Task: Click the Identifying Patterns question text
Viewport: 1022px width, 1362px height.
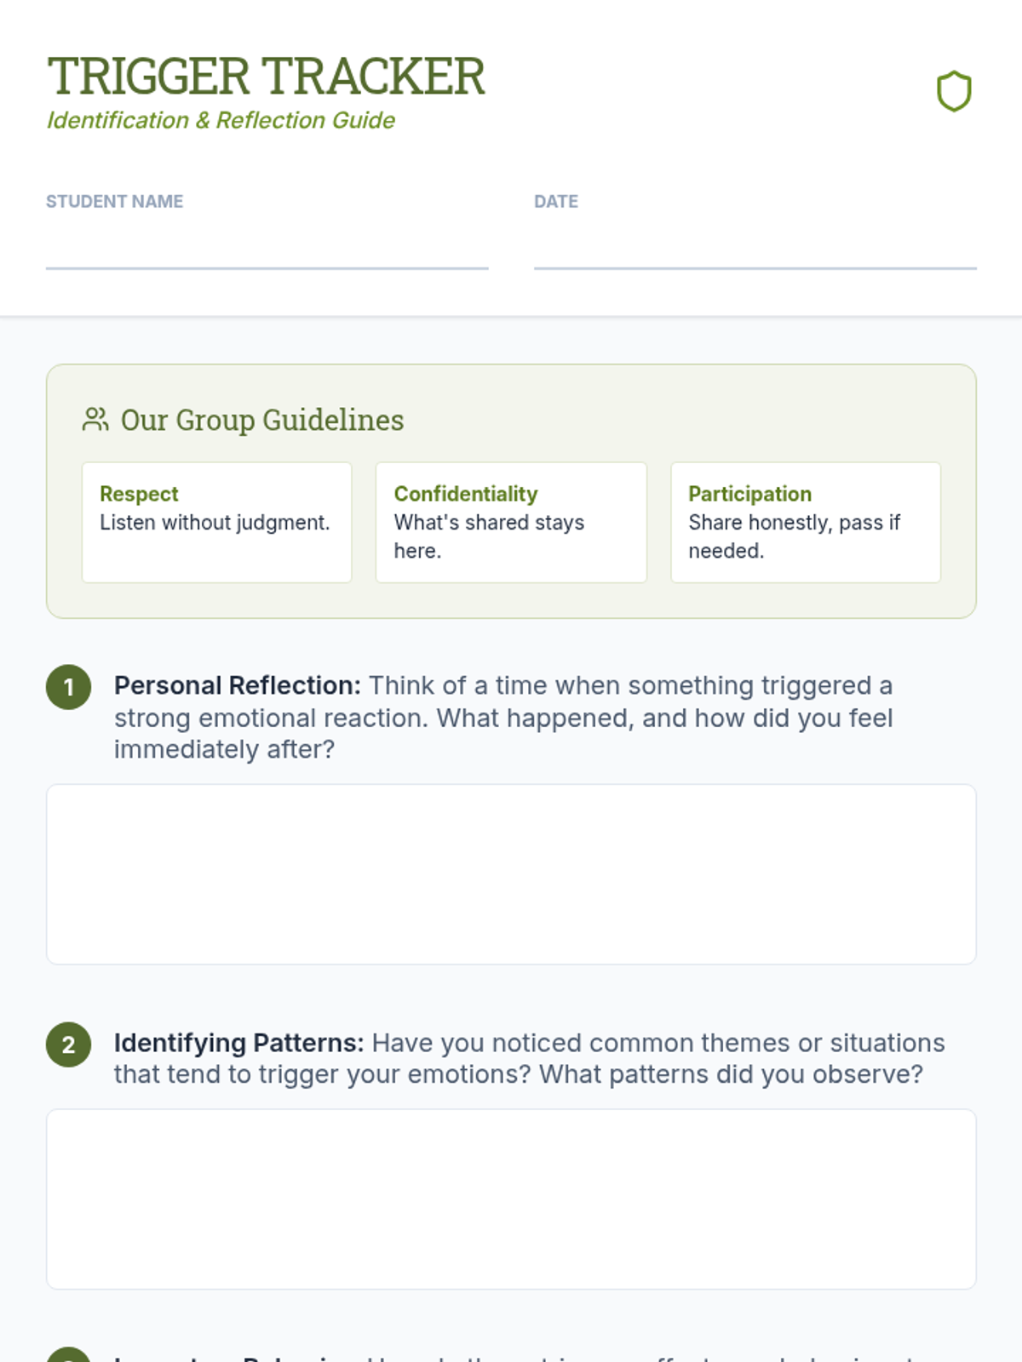Action: 528,1058
